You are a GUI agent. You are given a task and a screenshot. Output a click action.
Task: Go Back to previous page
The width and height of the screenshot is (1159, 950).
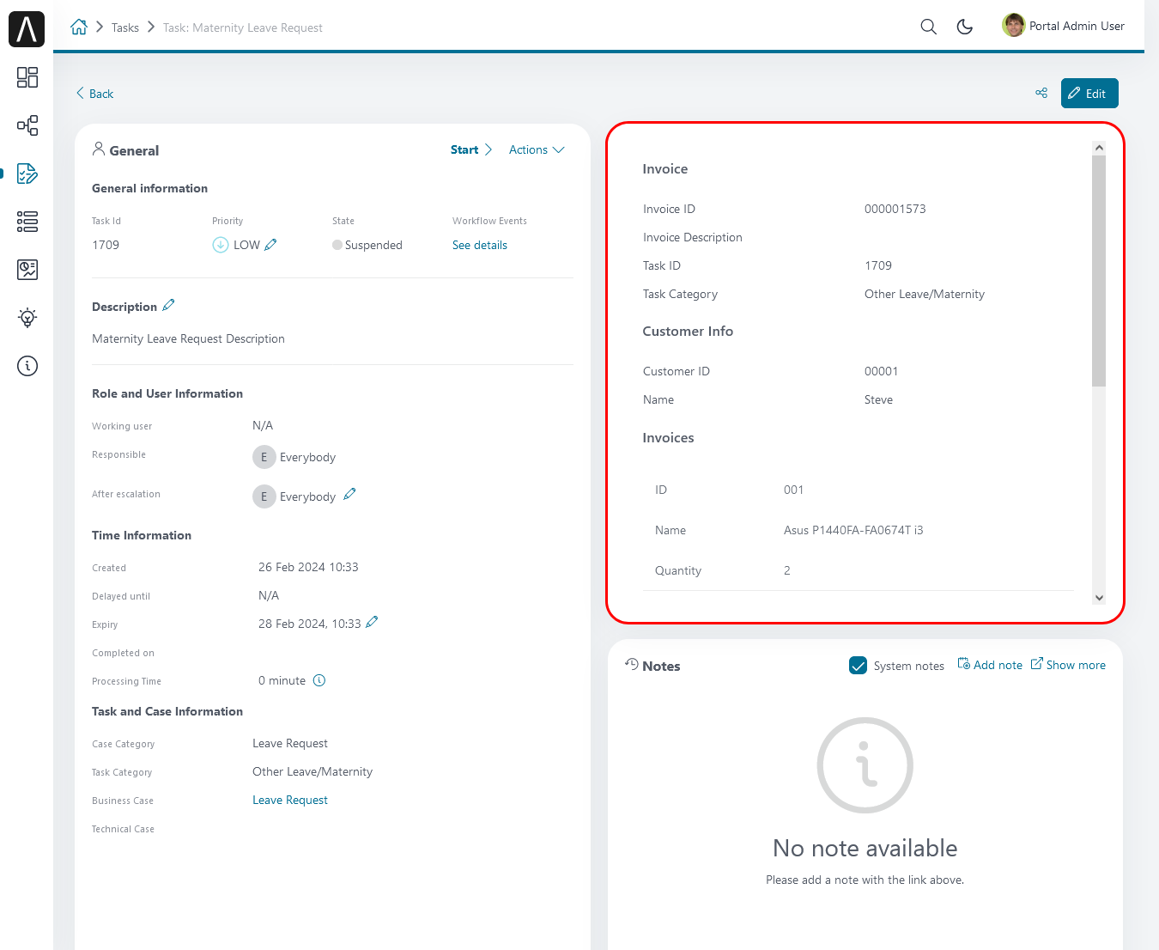[94, 94]
